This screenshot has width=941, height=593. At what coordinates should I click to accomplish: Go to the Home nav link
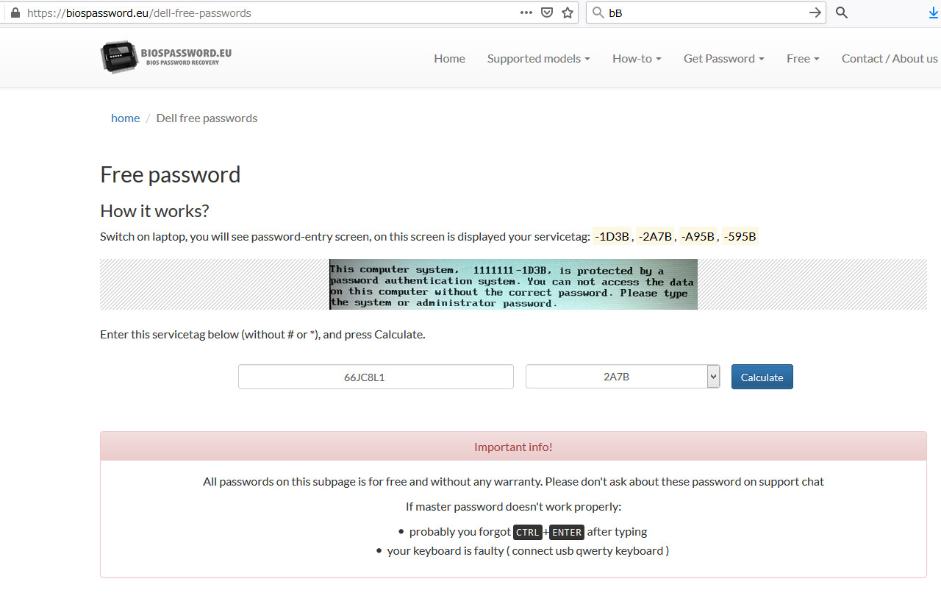click(x=449, y=58)
